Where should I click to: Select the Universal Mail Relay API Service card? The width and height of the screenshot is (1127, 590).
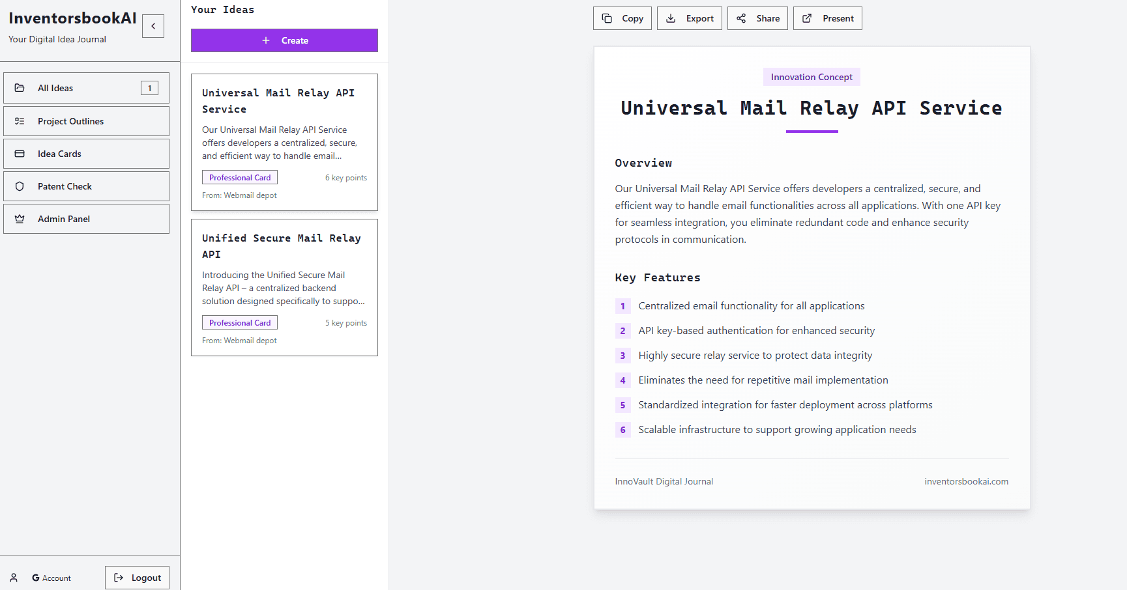pyautogui.click(x=284, y=142)
